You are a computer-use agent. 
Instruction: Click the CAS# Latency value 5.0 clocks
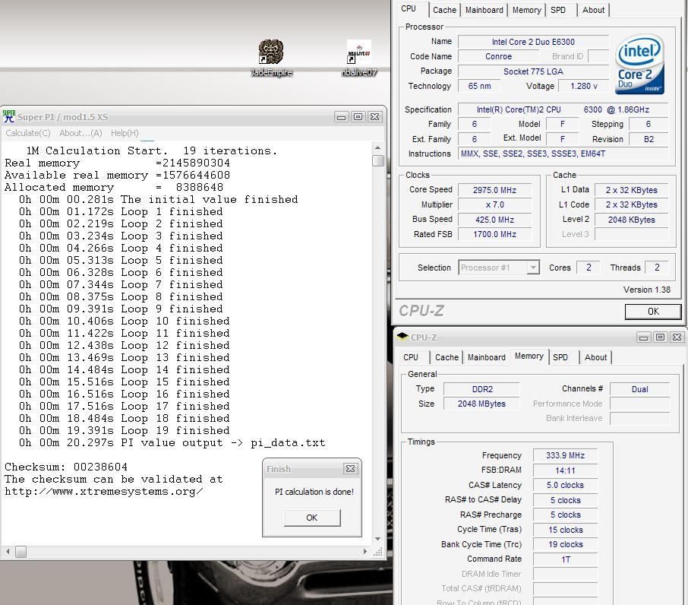(565, 485)
